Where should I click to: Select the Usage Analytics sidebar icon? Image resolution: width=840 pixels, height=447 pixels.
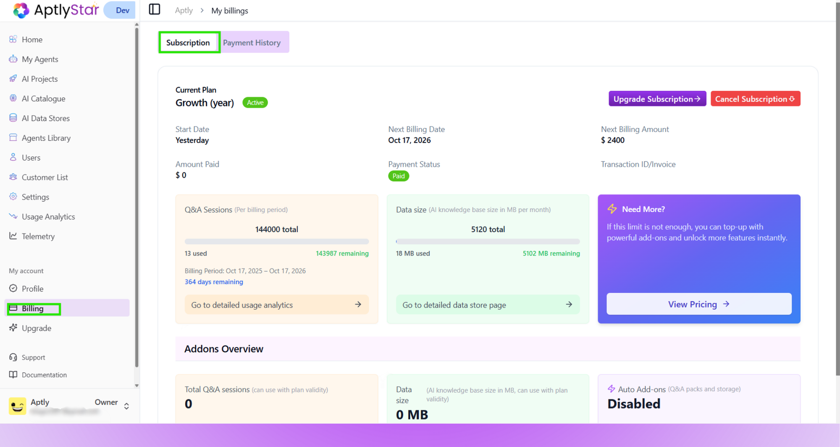[x=13, y=216]
